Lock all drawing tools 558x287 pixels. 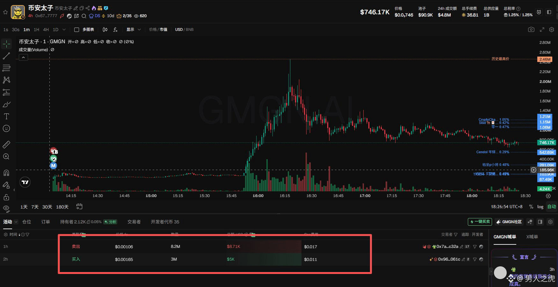point(6,197)
